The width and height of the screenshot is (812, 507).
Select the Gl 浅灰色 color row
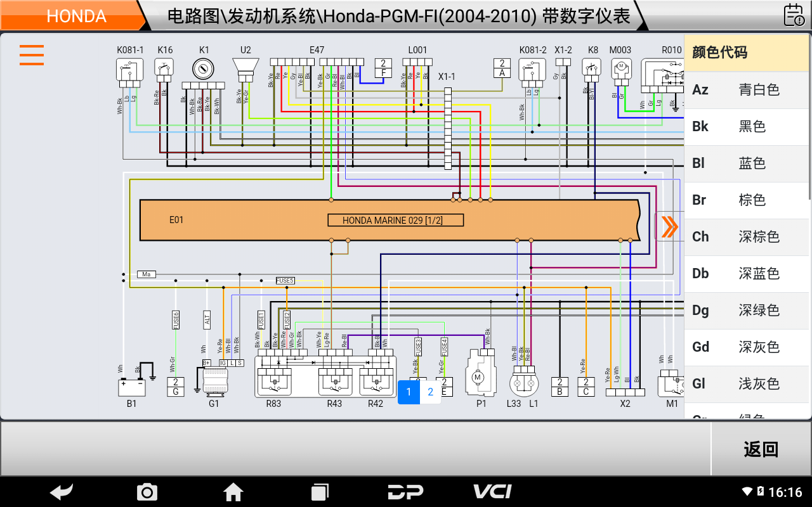[x=747, y=383]
